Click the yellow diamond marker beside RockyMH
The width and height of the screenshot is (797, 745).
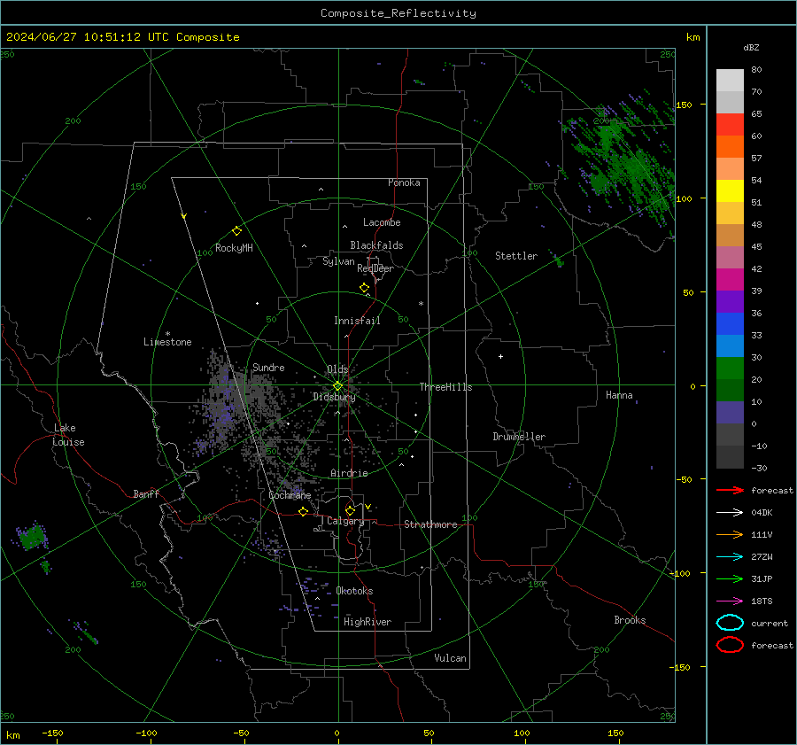236,231
